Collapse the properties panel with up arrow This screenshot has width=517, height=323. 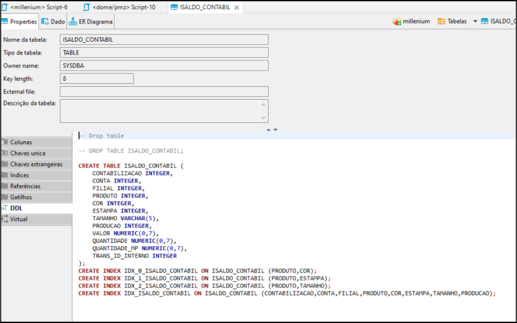(x=268, y=130)
